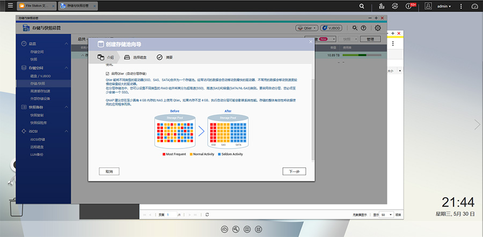Collapse the iSCSI sidebar section

67,131
